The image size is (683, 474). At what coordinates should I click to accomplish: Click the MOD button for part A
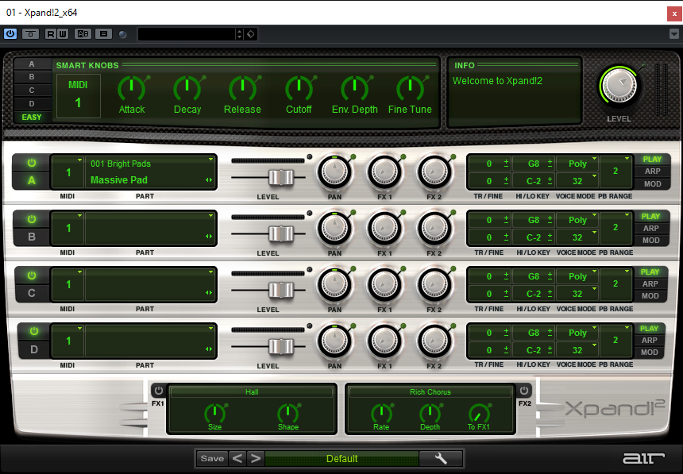click(x=652, y=184)
